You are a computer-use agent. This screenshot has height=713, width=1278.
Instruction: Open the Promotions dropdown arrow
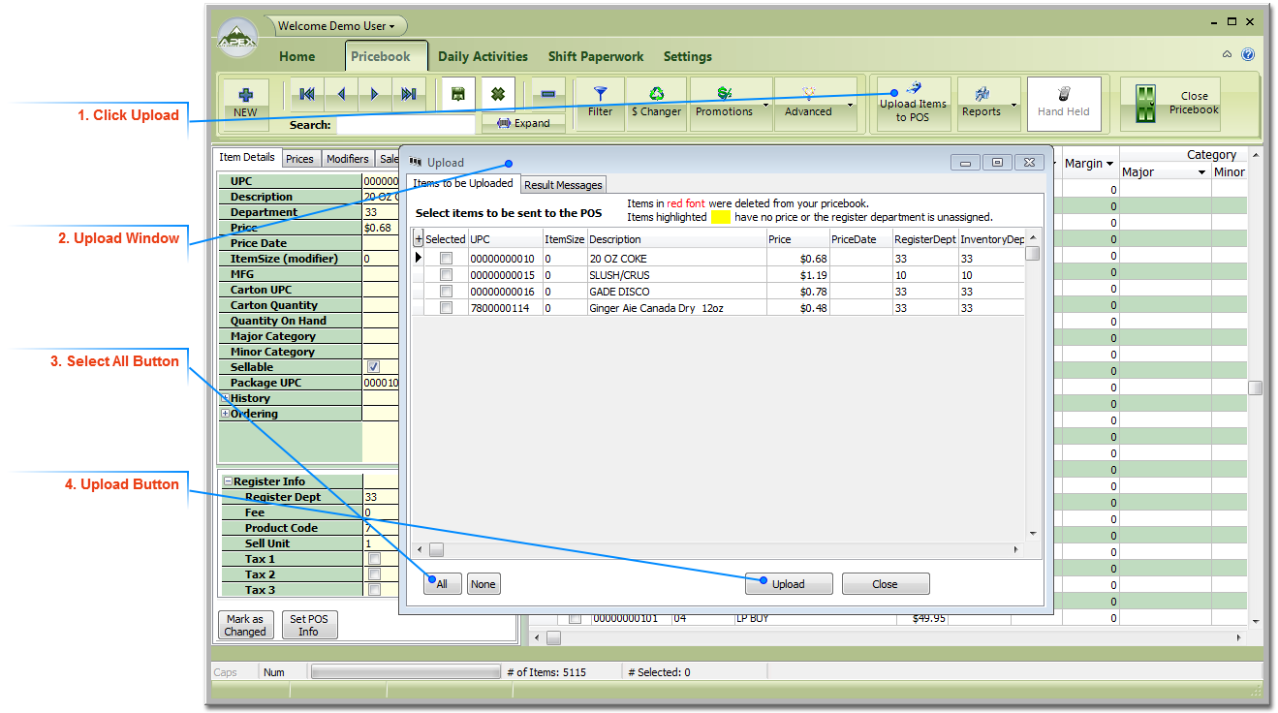766,105
